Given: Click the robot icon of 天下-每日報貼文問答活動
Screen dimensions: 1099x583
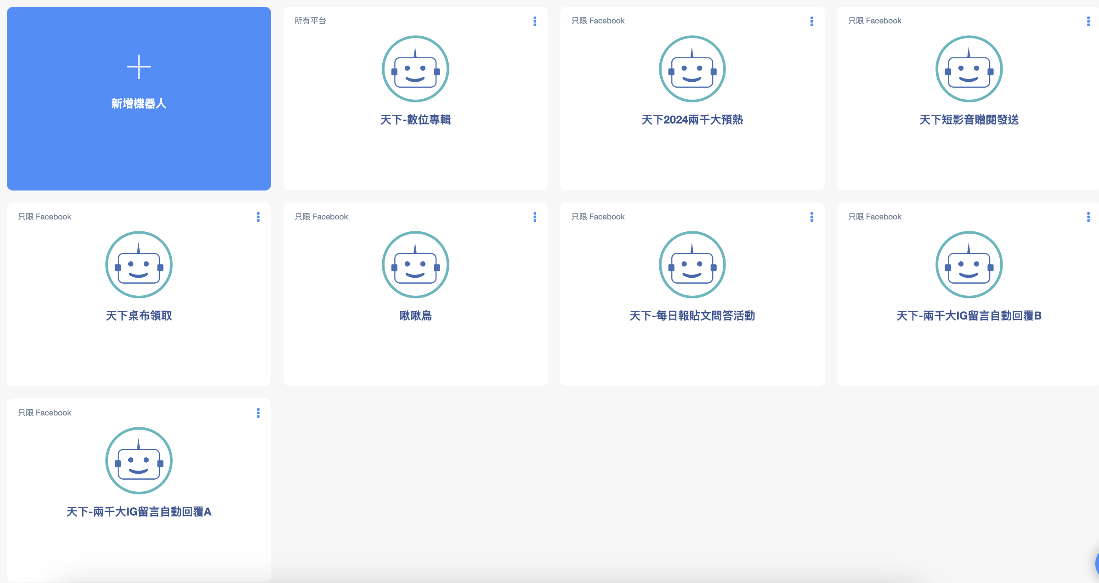Looking at the screenshot, I should pyautogui.click(x=692, y=265).
